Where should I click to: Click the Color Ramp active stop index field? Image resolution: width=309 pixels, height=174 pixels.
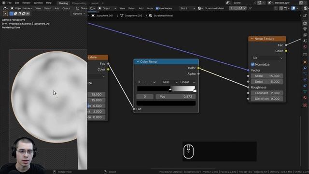point(145,97)
